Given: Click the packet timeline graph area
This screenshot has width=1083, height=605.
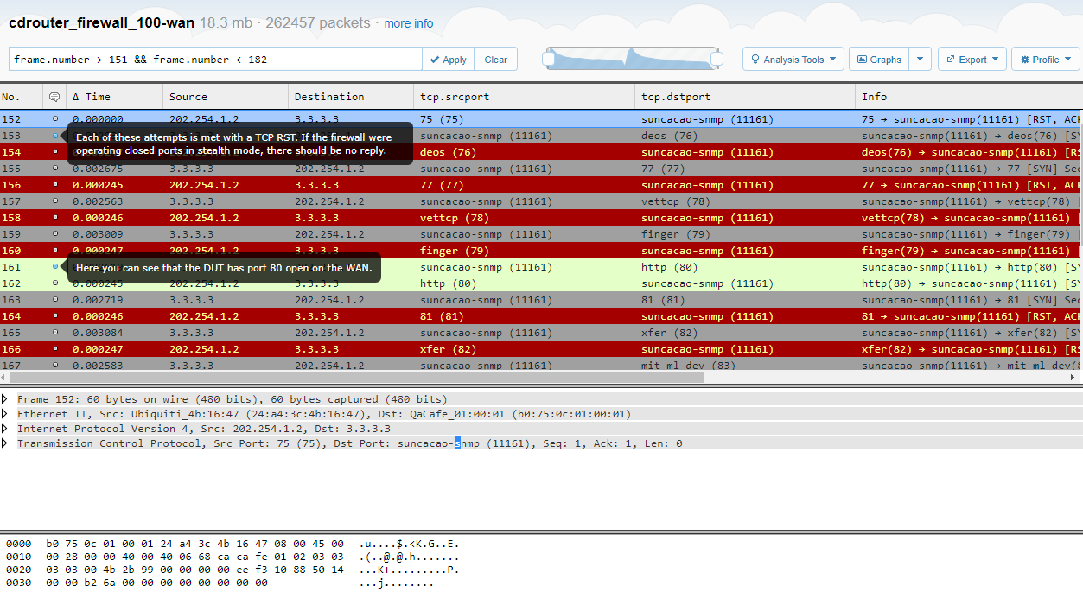Looking at the screenshot, I should pyautogui.click(x=632, y=59).
